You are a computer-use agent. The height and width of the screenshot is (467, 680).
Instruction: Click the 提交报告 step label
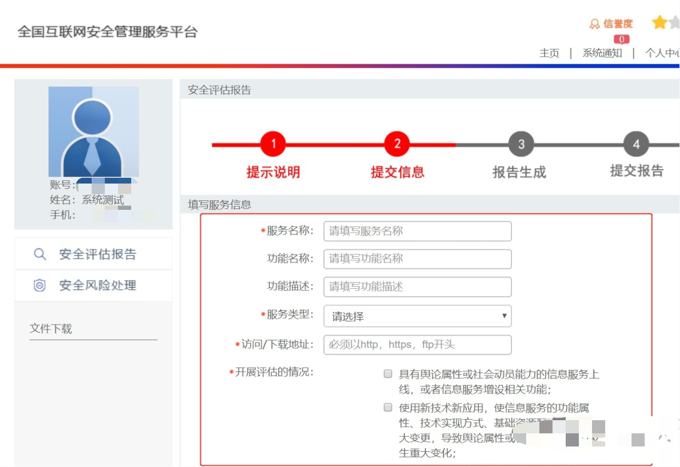pos(637,171)
